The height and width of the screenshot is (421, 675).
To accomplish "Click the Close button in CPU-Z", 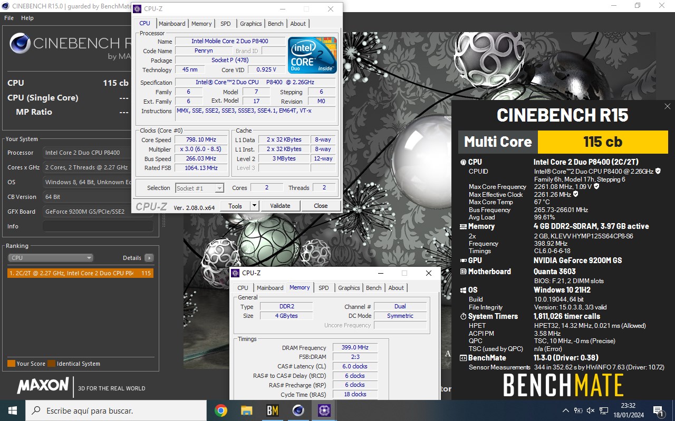I will [321, 206].
